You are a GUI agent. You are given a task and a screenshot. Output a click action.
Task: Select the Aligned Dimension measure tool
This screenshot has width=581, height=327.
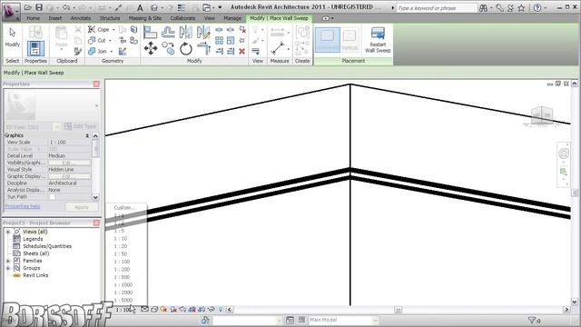(278, 48)
